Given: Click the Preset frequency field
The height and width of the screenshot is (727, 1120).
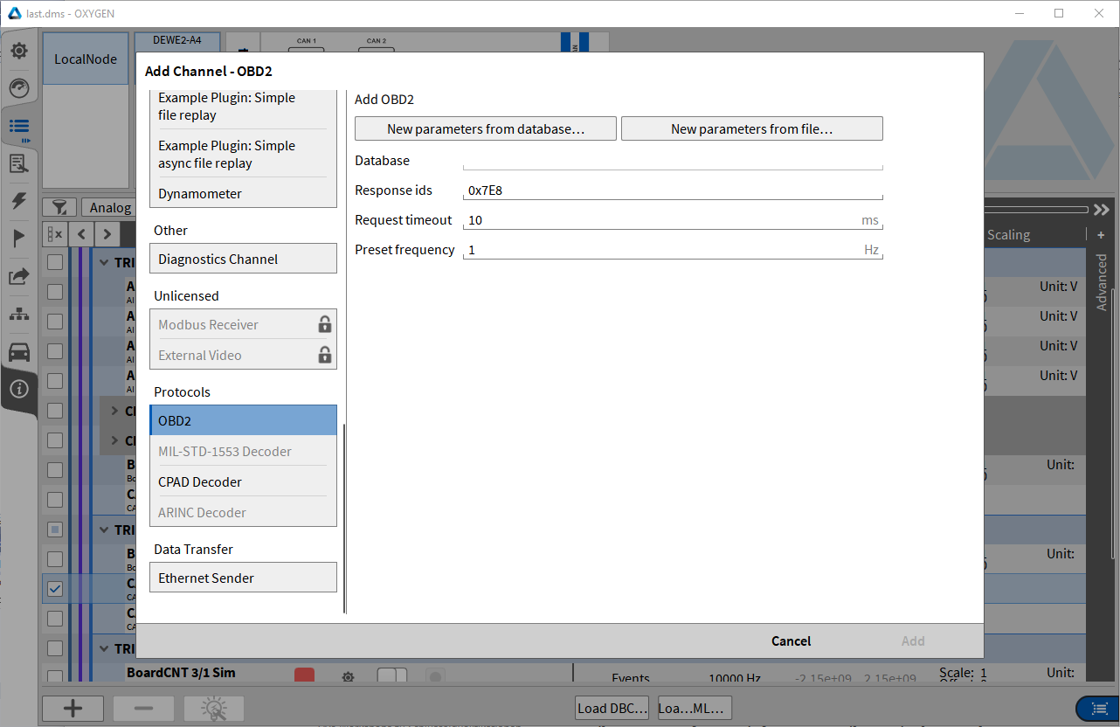Looking at the screenshot, I should pos(673,250).
